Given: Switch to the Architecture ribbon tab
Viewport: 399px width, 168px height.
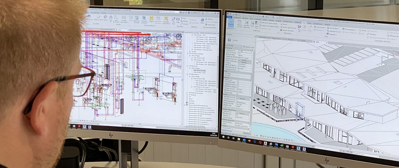Looking at the screenshot, I should 237,18.
